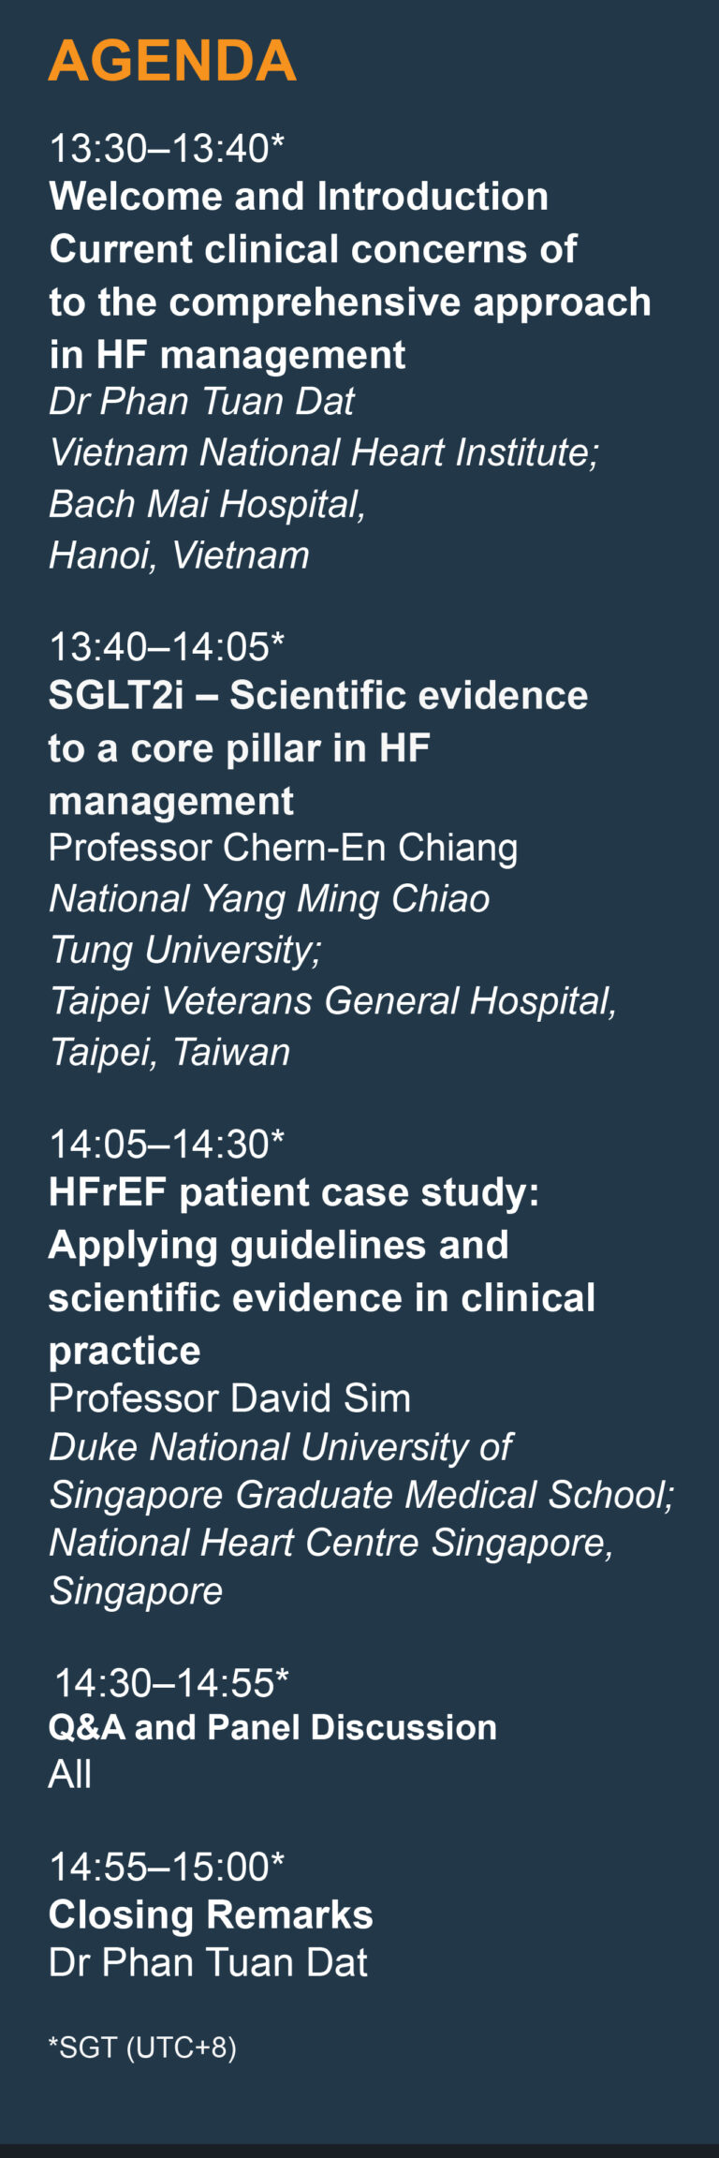Click the Welcome and Introduction title

point(299,197)
